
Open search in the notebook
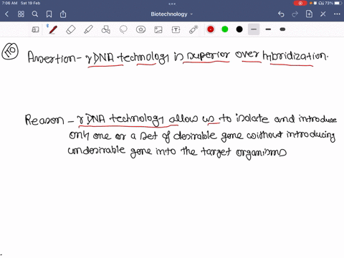click(35, 14)
